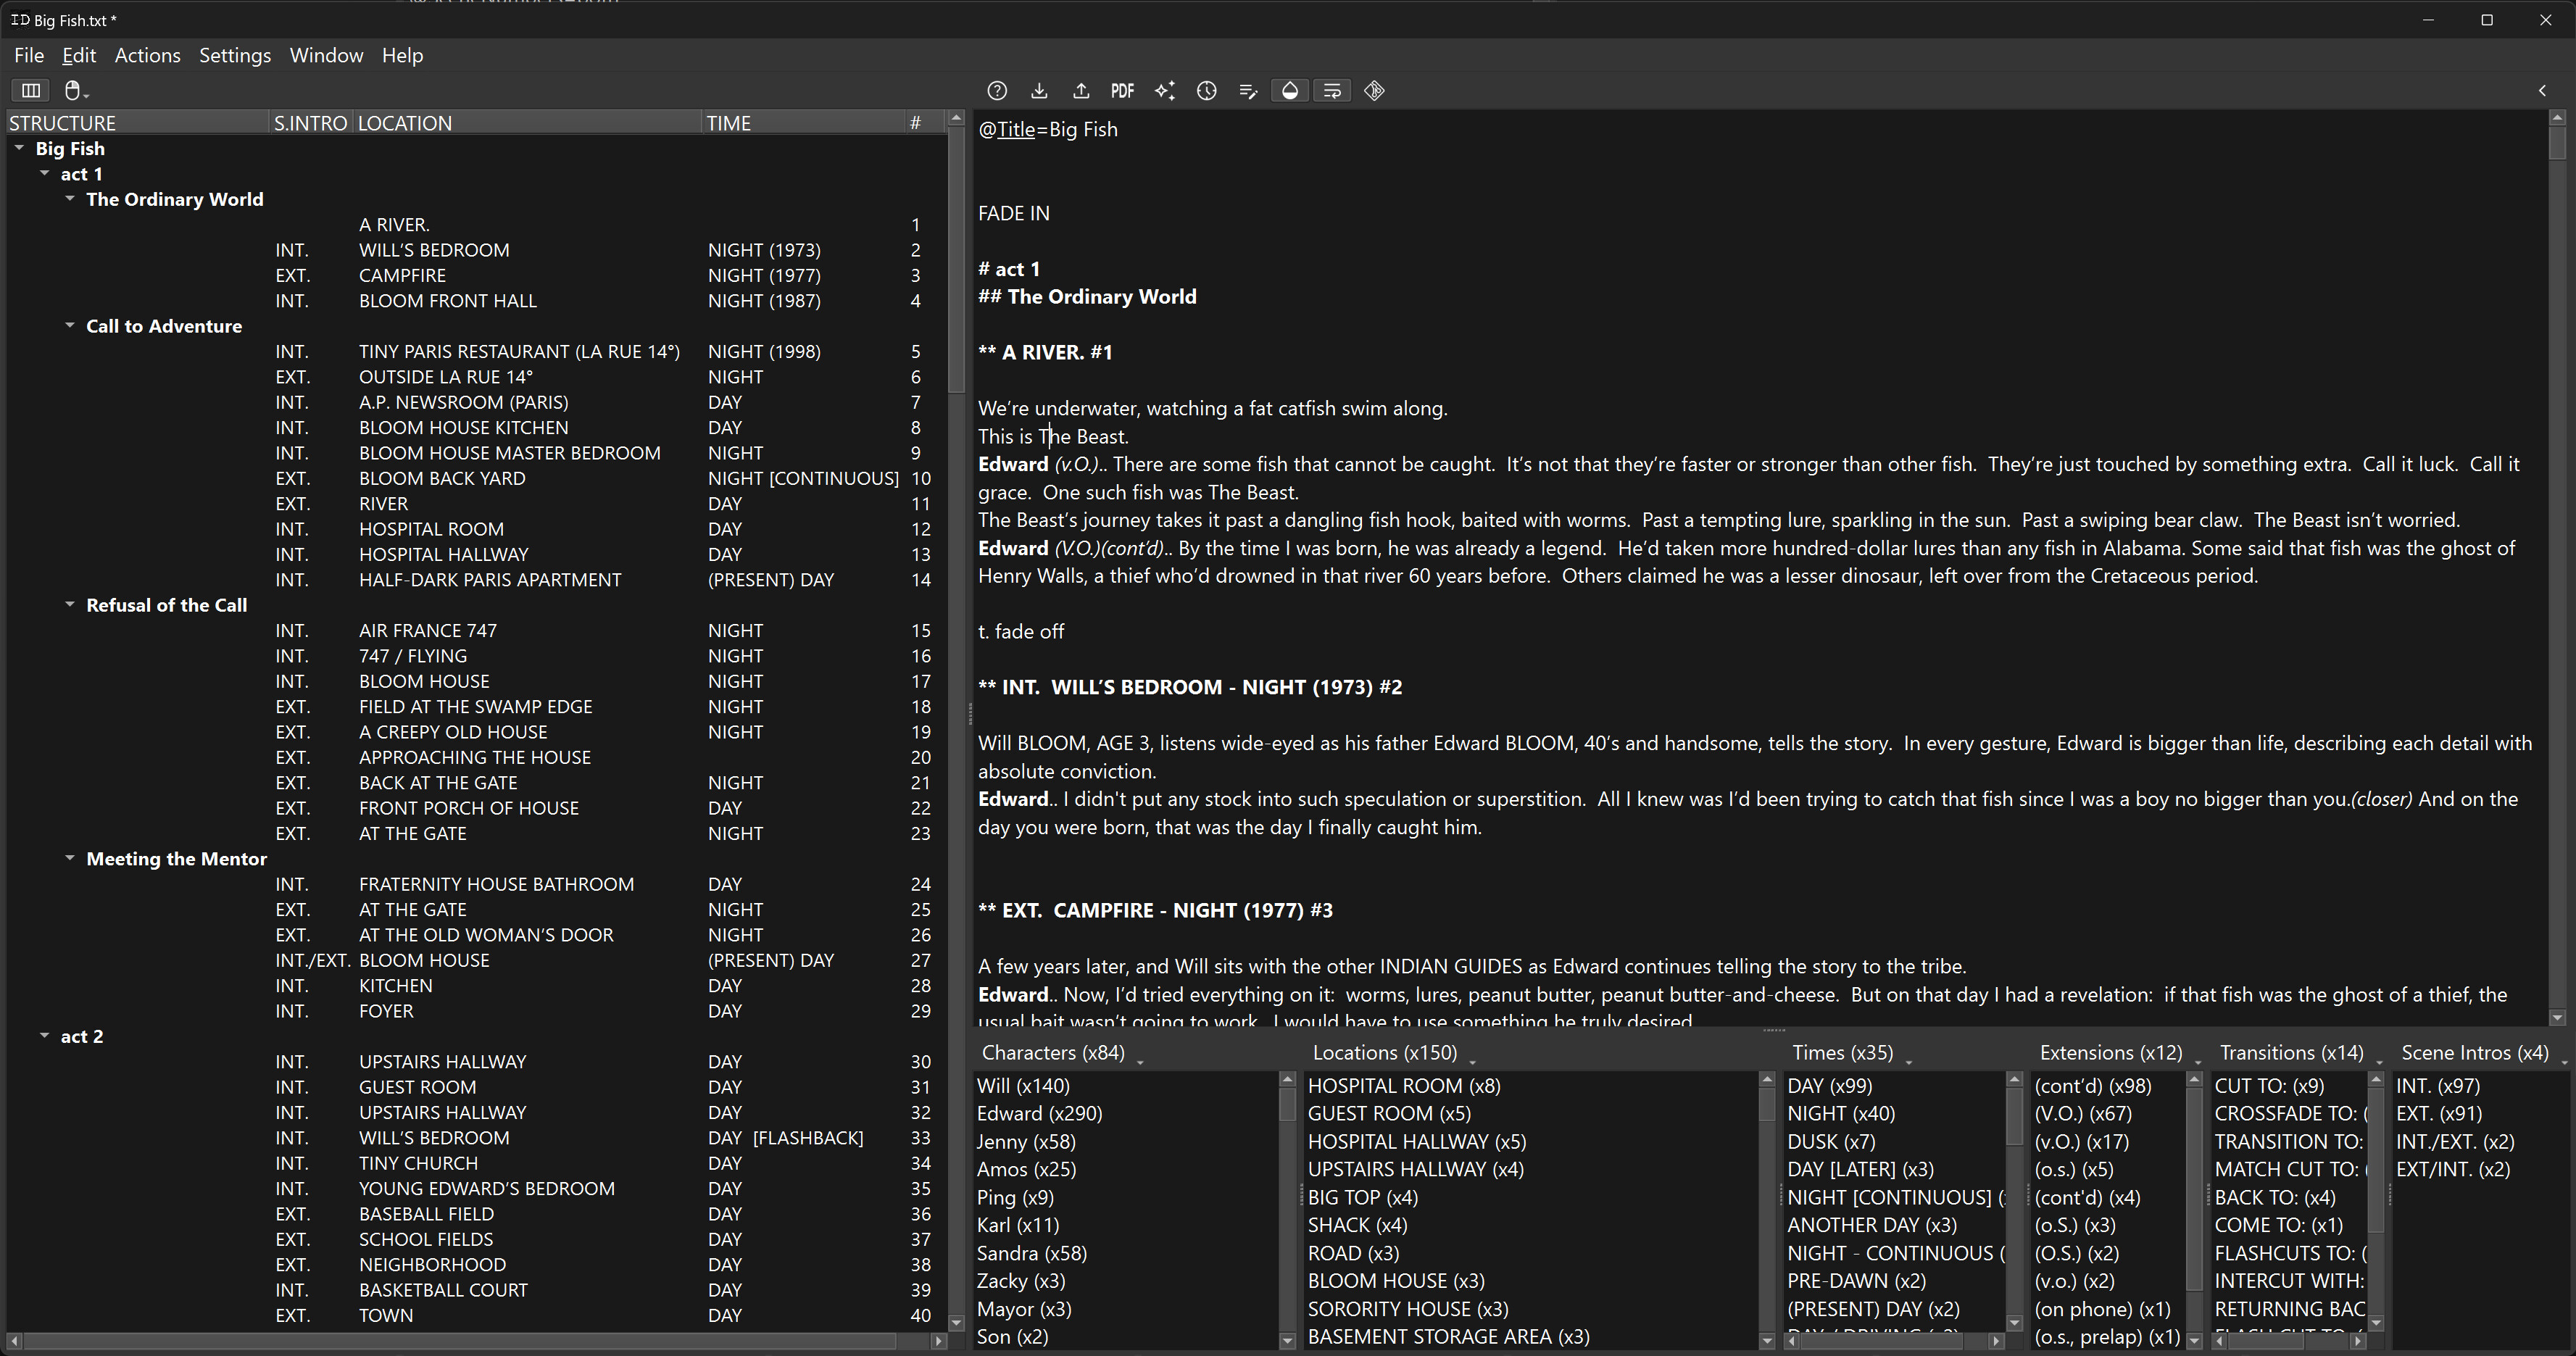The height and width of the screenshot is (1356, 2576).
Task: Open the Actions menu
Action: (x=147, y=56)
